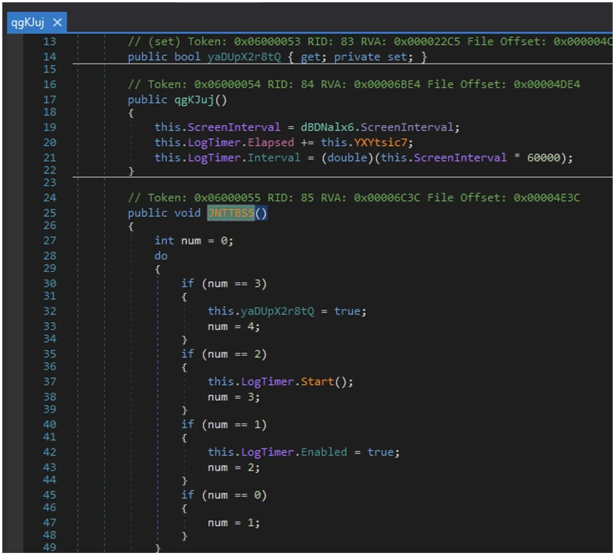Screen dimensions: 615x556
Task: Click the 'bool' keyword on line 14
Action: point(187,57)
